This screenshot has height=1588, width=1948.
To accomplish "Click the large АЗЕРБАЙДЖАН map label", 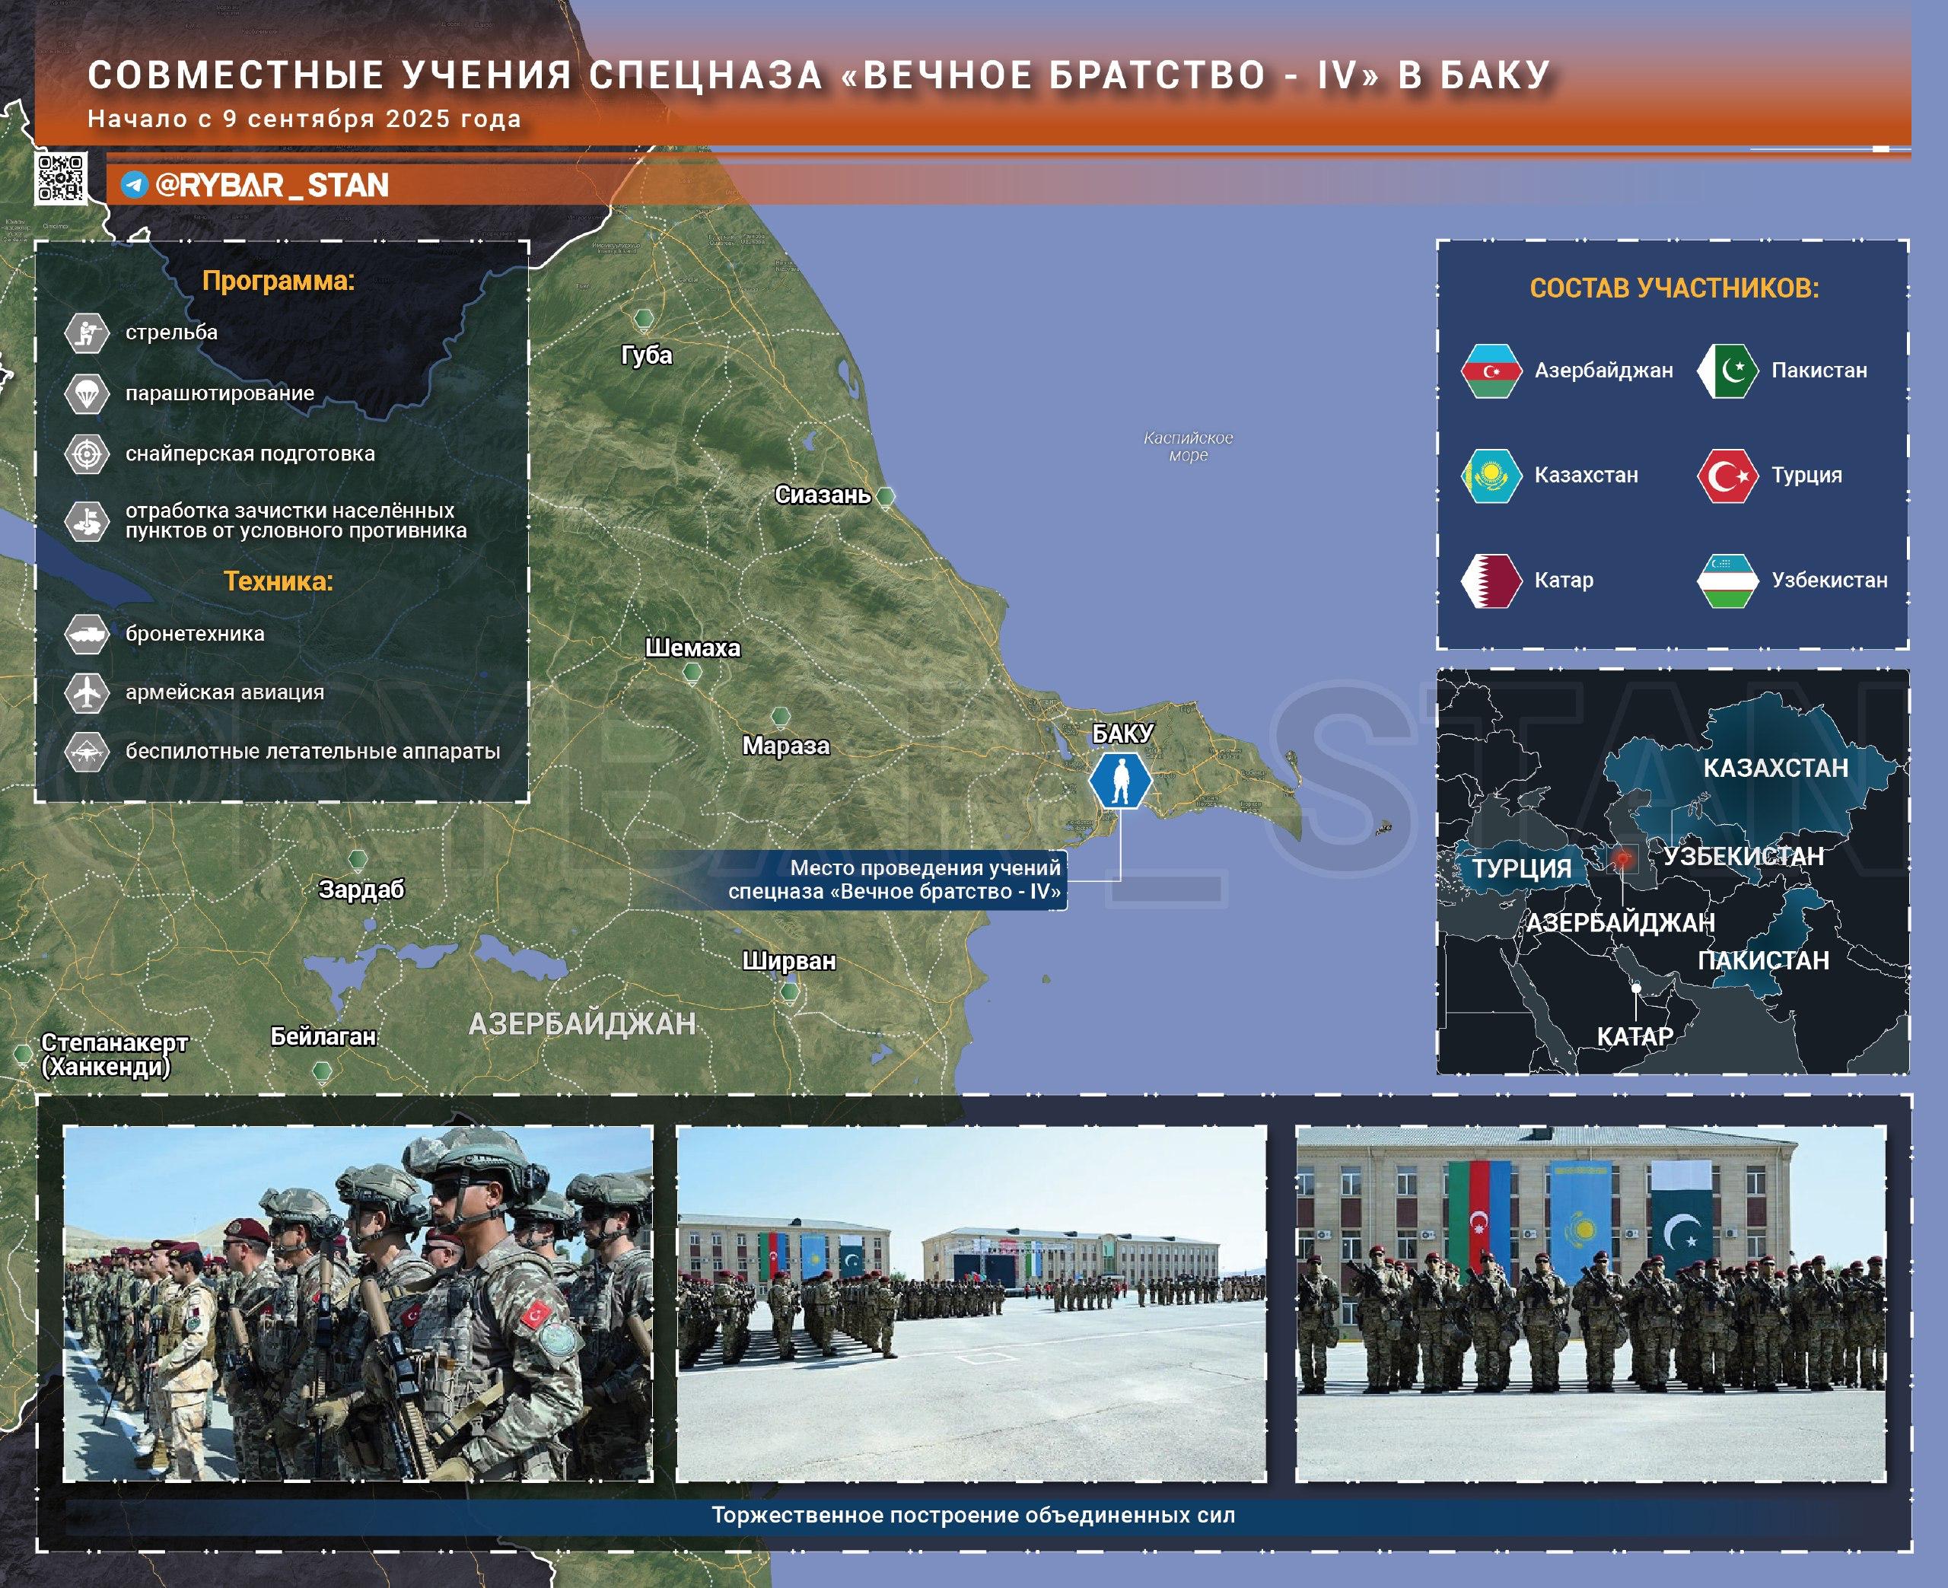I will (x=583, y=1023).
